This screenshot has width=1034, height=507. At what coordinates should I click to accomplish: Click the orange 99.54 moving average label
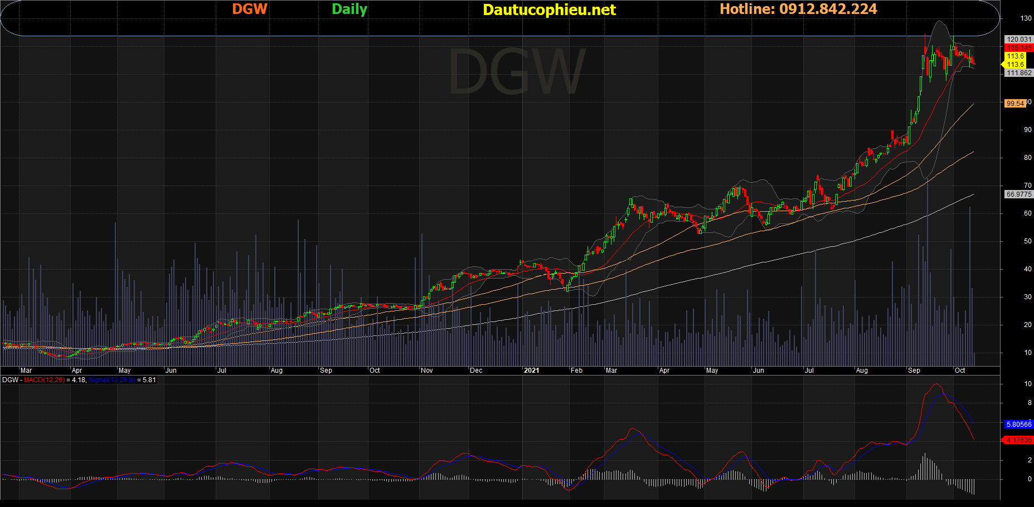pyautogui.click(x=1015, y=104)
